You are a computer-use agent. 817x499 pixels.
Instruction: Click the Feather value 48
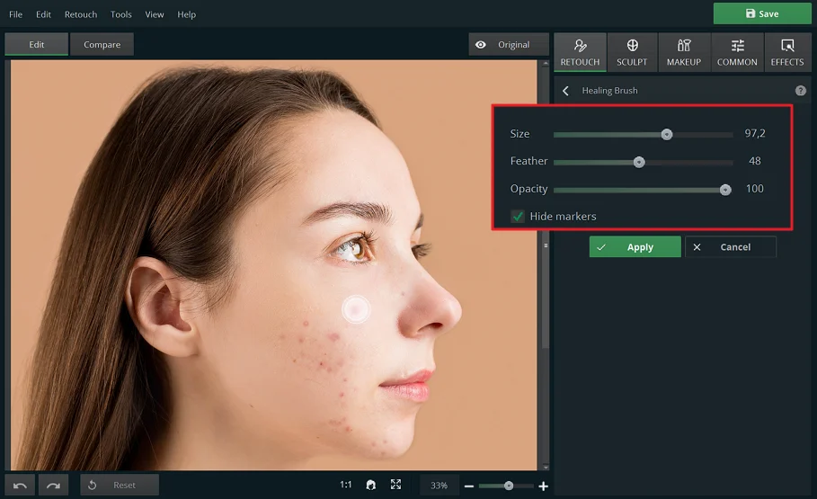coord(754,161)
